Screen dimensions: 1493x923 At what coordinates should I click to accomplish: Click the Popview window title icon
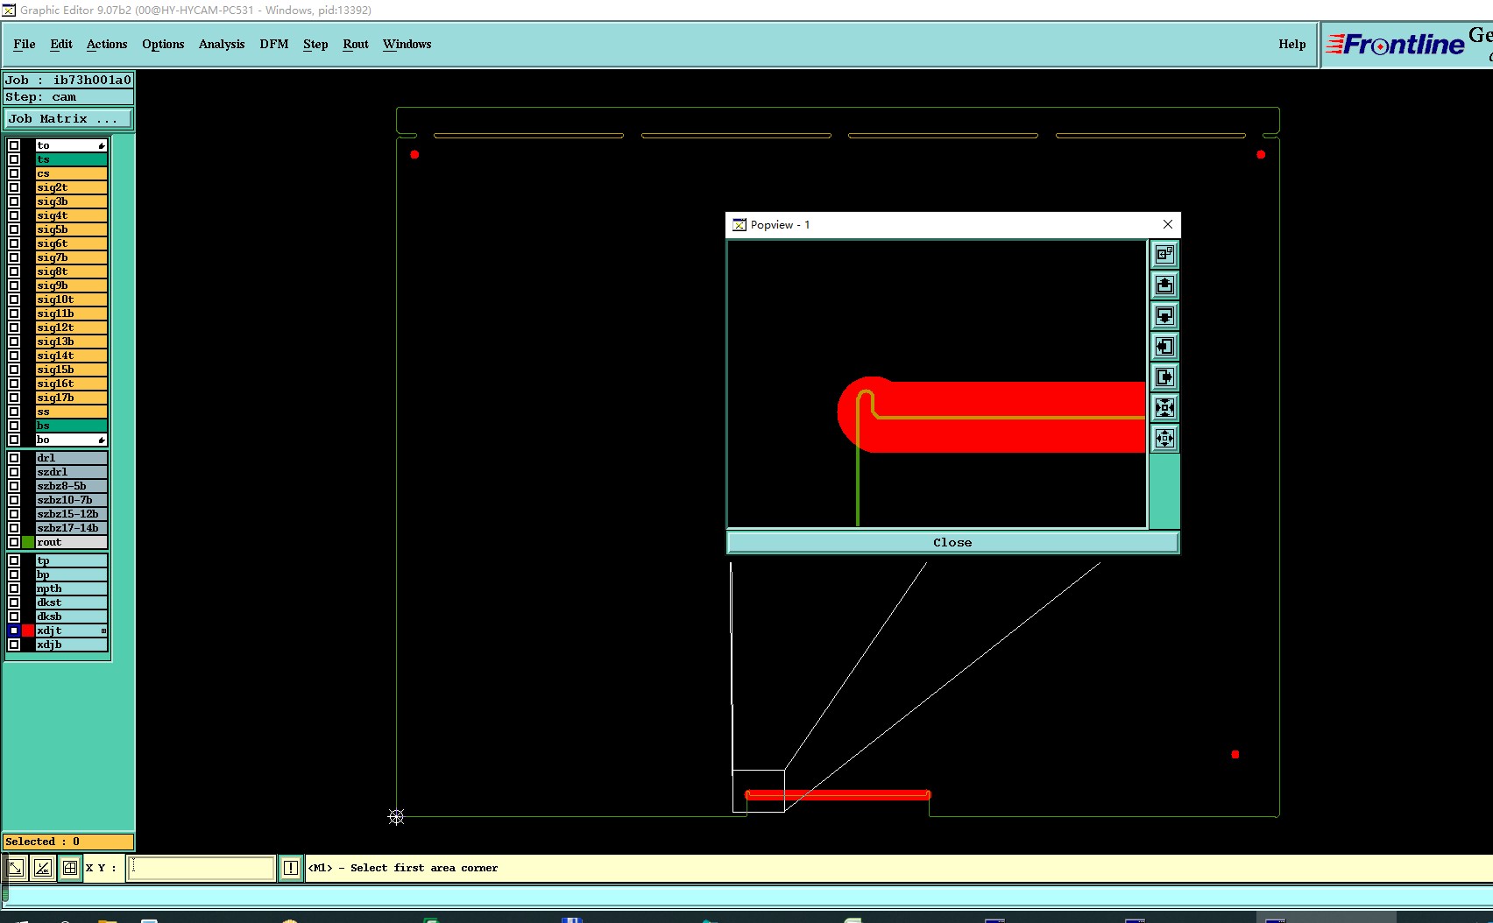pos(739,225)
